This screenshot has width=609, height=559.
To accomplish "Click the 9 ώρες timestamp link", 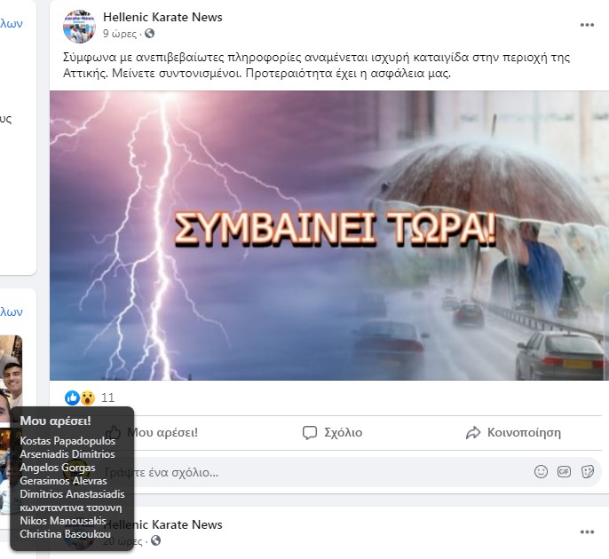I will (x=120, y=34).
